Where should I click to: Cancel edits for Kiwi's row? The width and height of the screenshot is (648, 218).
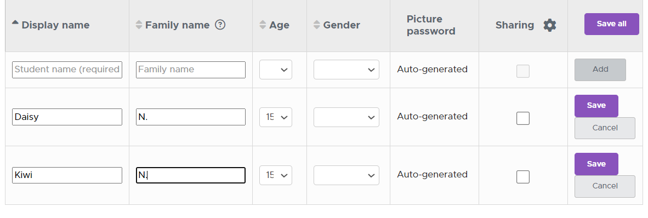tap(605, 186)
